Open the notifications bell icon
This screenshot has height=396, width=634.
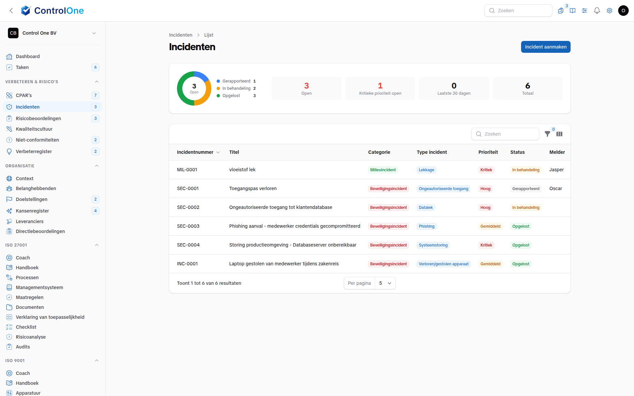pos(597,11)
